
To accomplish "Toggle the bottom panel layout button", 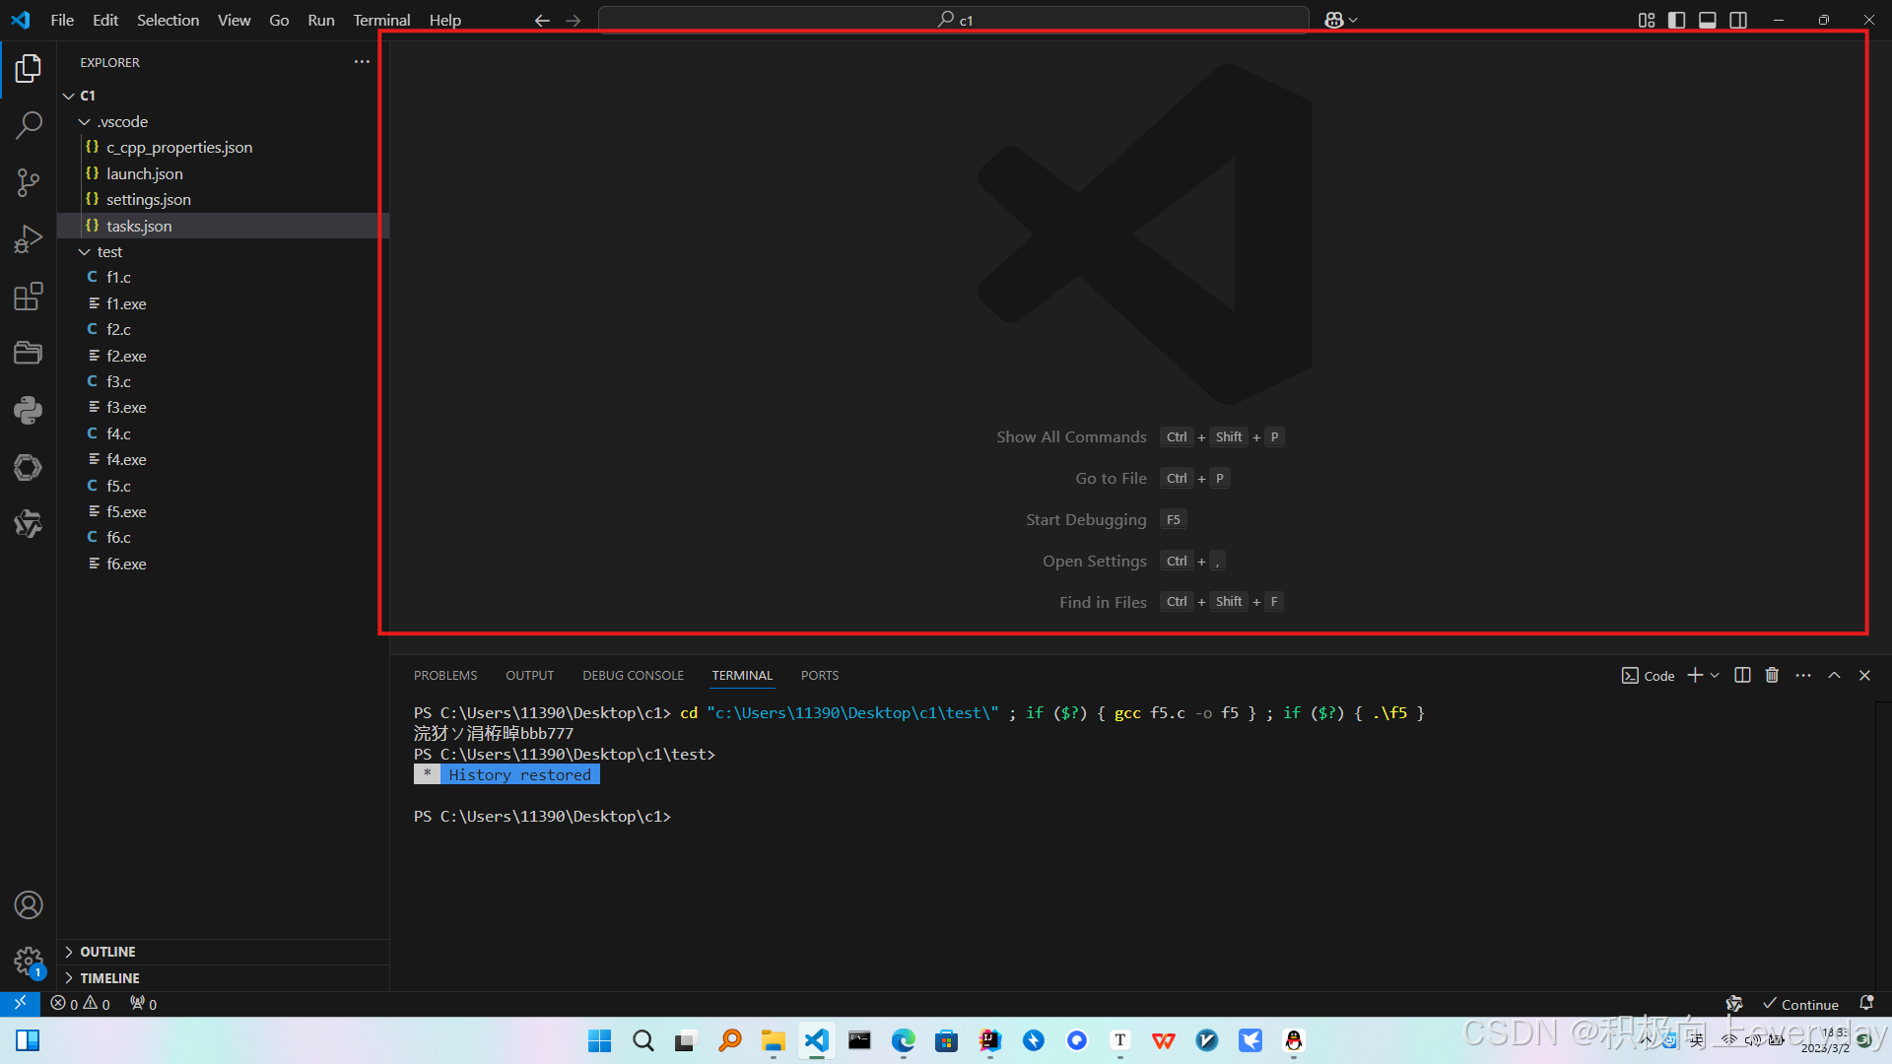I will (x=1708, y=20).
